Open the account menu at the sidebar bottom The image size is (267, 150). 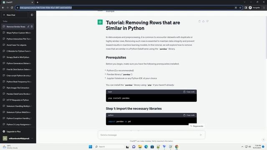(18, 138)
